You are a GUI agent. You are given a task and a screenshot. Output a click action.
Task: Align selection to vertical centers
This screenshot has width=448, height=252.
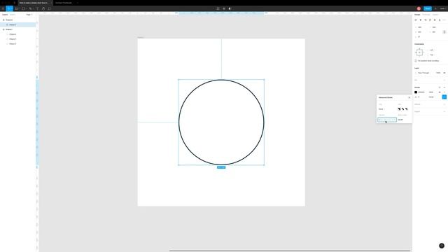[435, 20]
